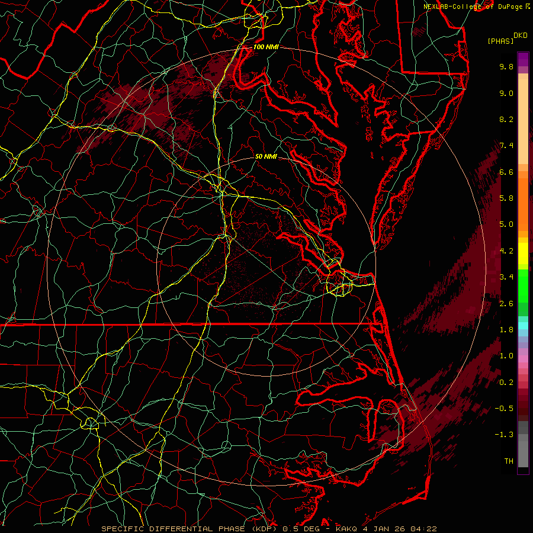The image size is (533, 533).
Task: Click the 2.6 legend value
Action: pos(506,304)
